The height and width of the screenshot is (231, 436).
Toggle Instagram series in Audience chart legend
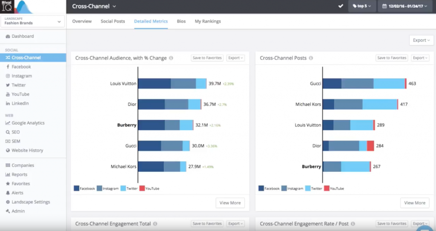[x=108, y=188]
